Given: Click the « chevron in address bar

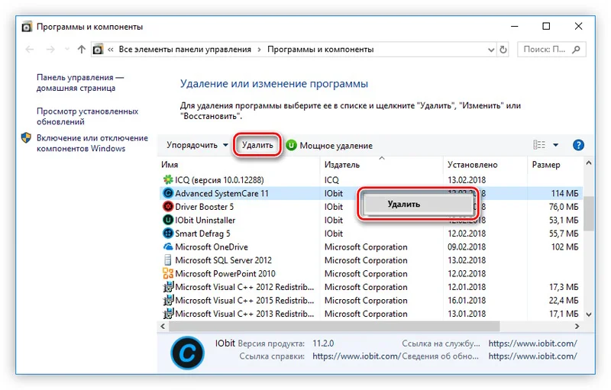Looking at the screenshot, I should click(111, 50).
